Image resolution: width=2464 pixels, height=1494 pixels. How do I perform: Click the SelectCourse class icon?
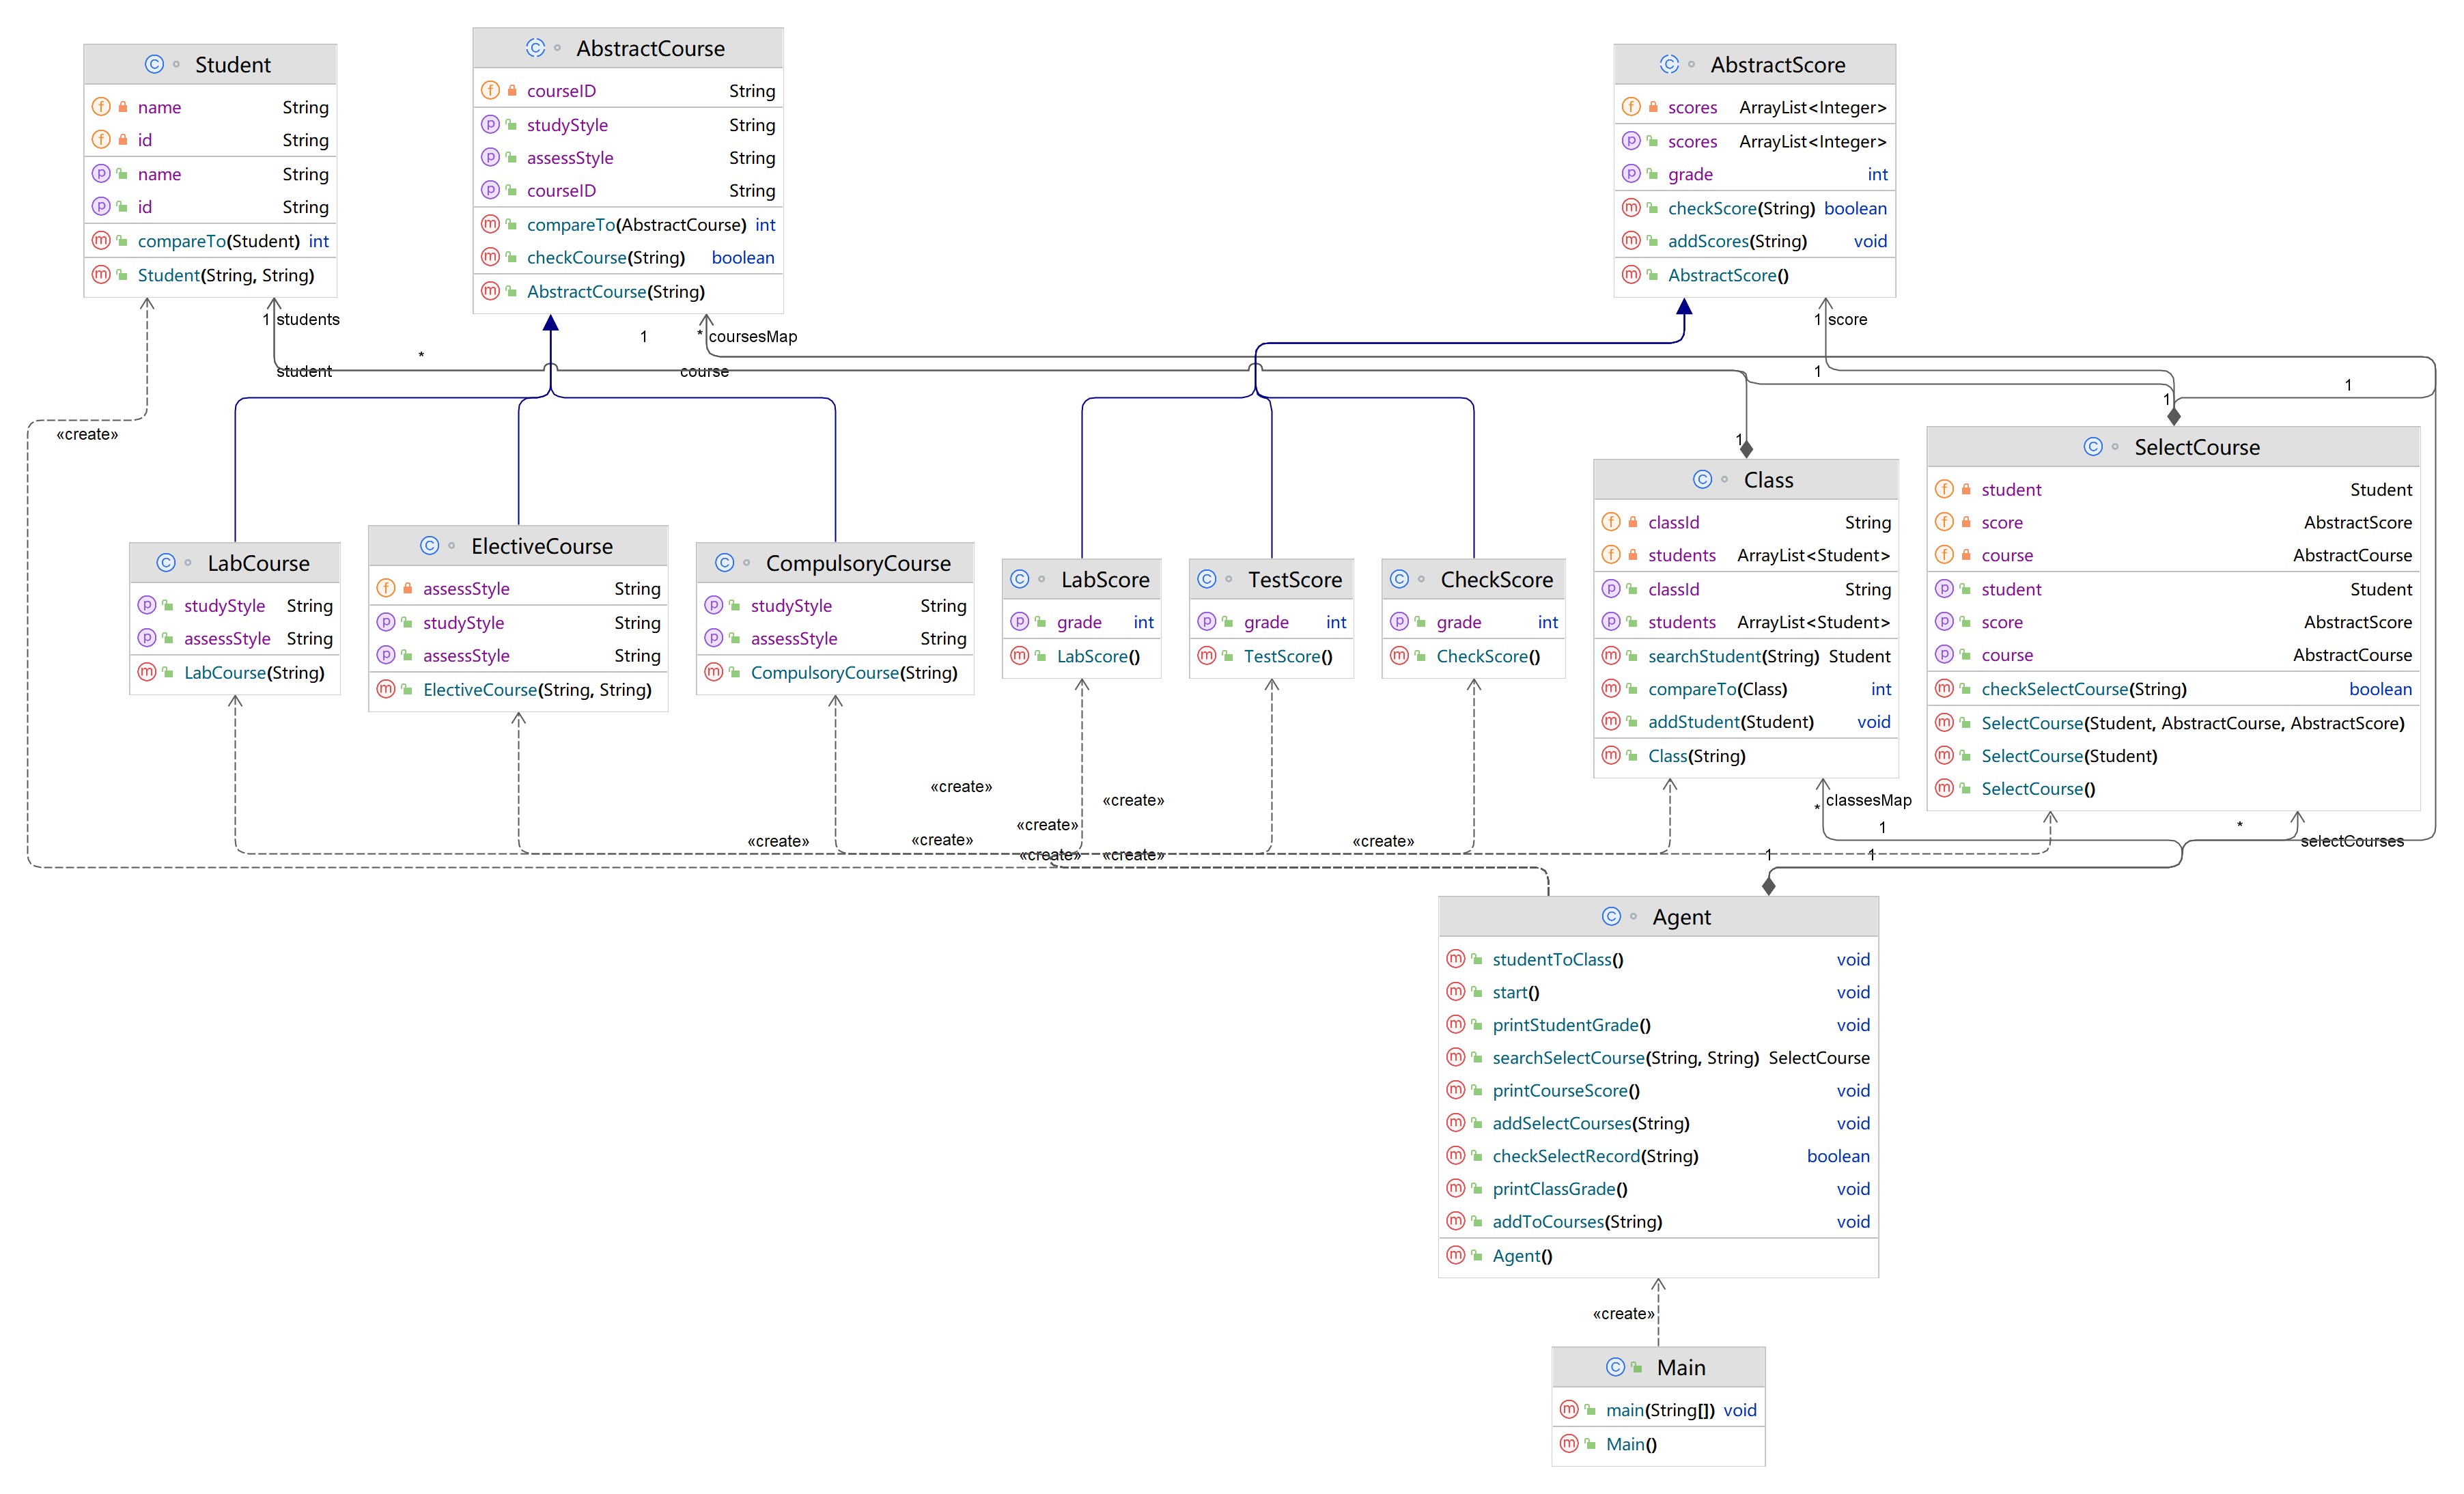(2092, 447)
